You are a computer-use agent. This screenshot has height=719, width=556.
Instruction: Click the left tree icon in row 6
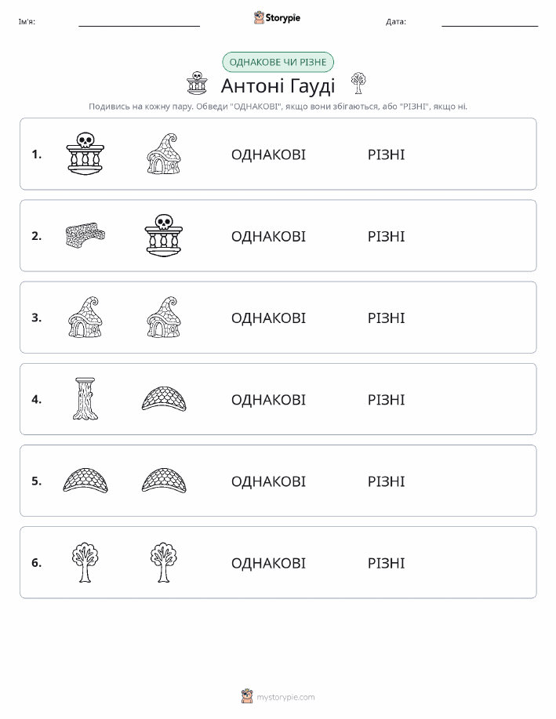(x=85, y=562)
